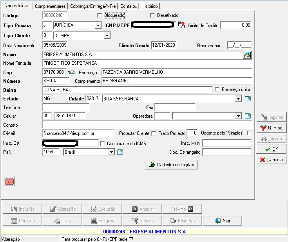Click the person icon at end of Nome field

248,55
